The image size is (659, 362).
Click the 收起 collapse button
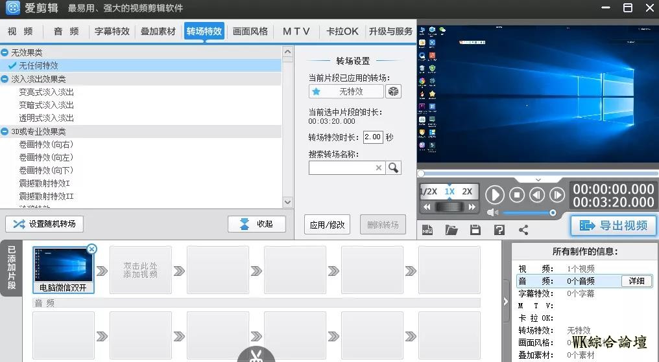coord(257,224)
